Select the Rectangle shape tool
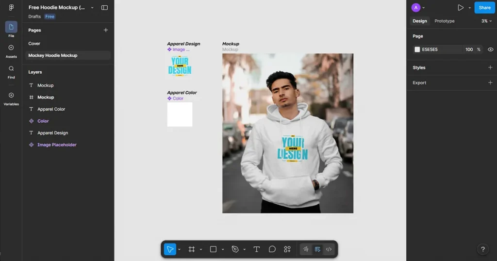497x261 pixels. click(214, 249)
